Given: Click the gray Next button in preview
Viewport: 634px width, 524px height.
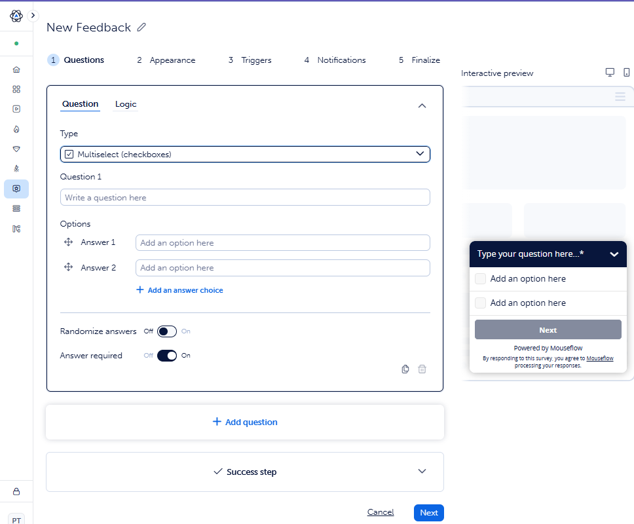Looking at the screenshot, I should click(x=548, y=330).
